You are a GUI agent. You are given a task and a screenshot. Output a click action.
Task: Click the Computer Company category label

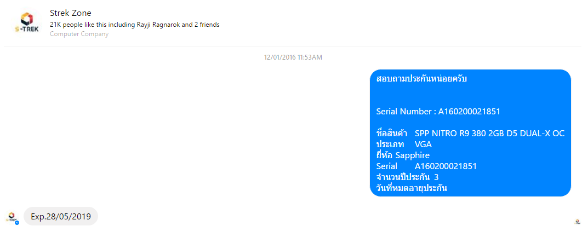[79, 34]
